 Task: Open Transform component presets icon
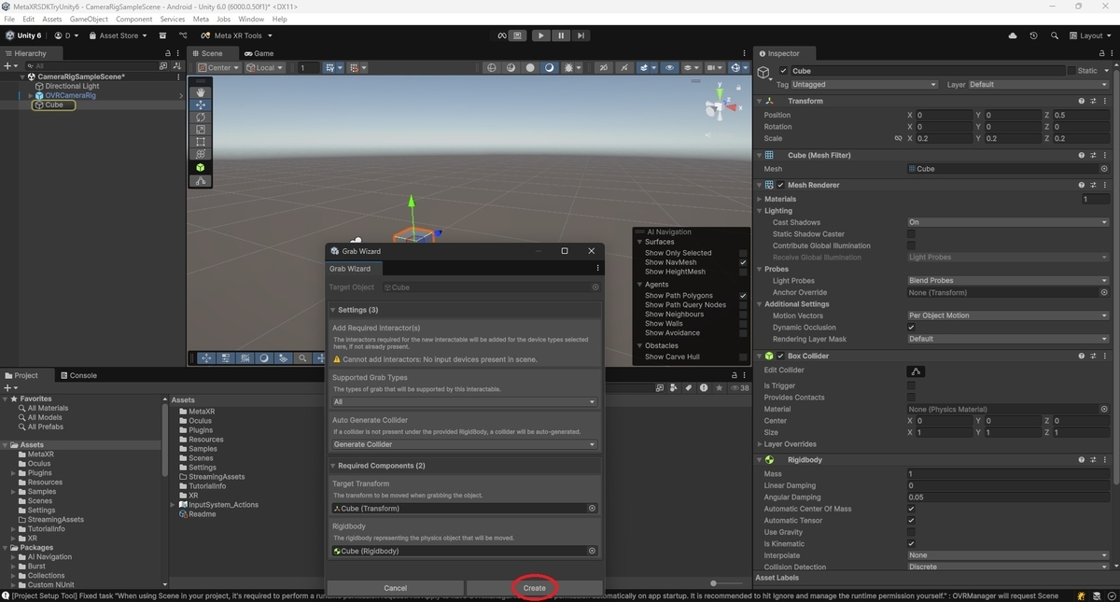point(1093,101)
